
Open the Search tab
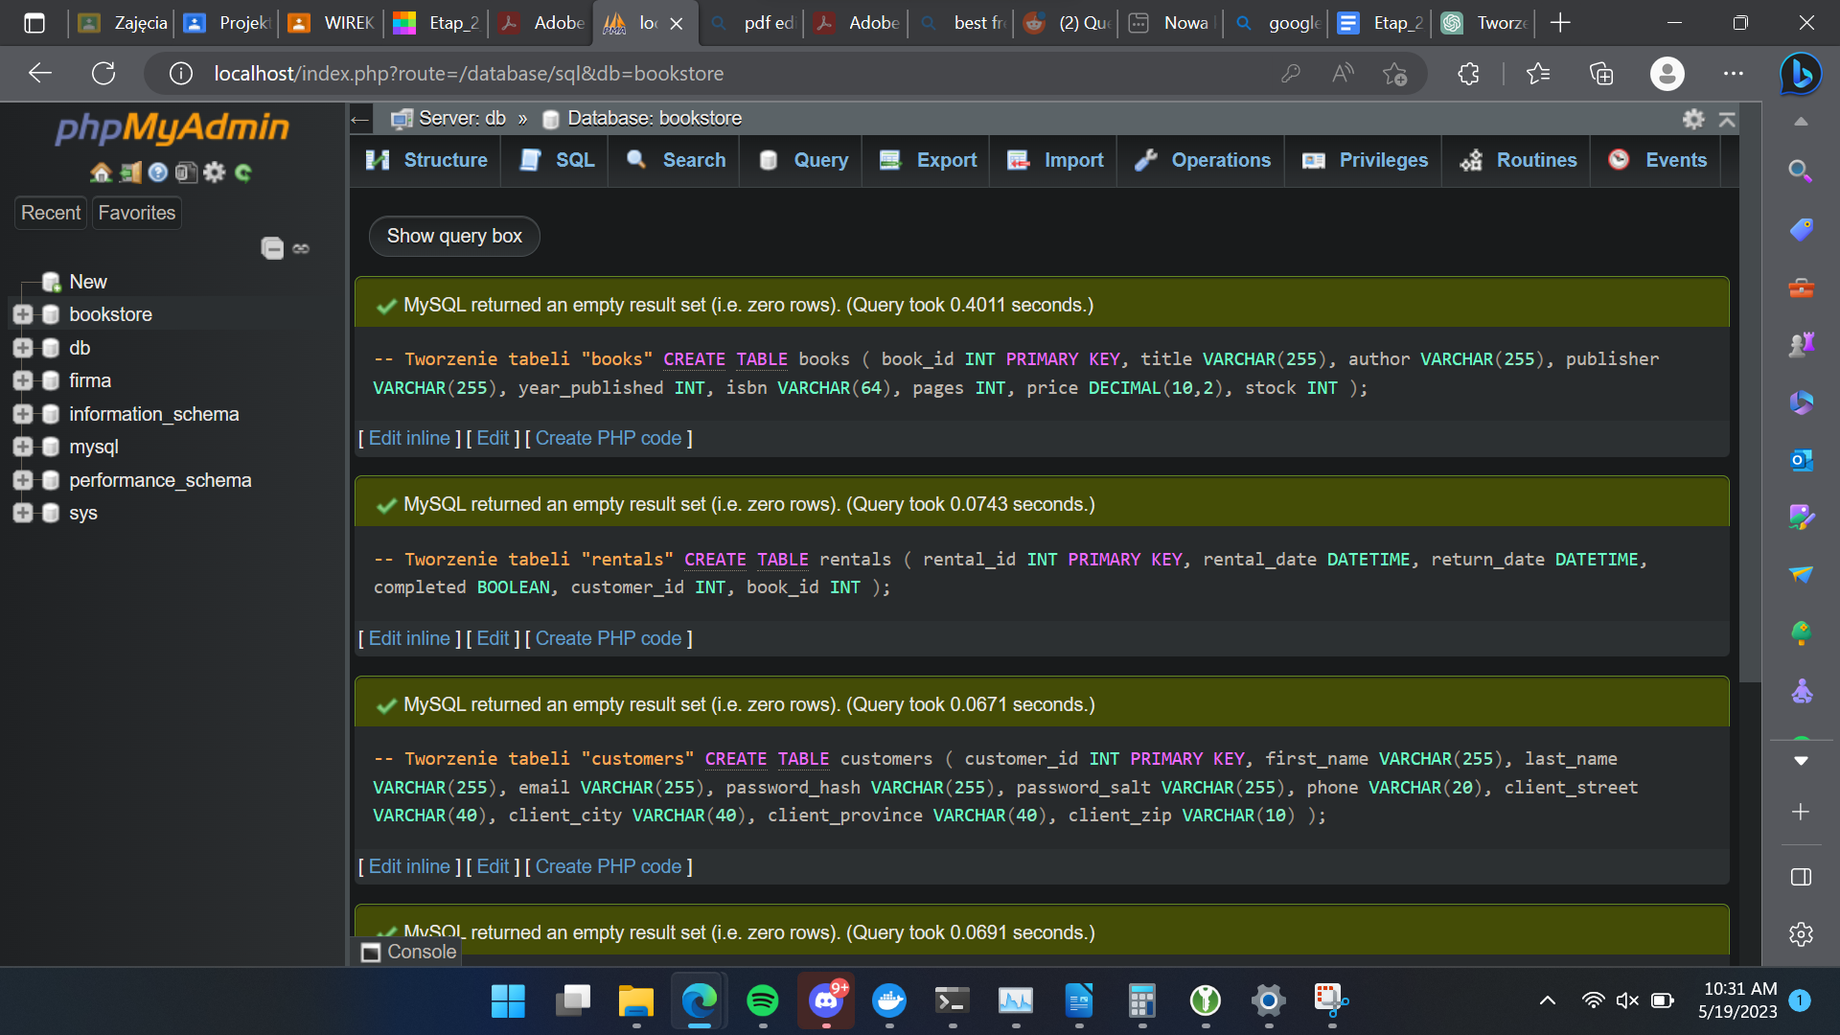pos(677,160)
